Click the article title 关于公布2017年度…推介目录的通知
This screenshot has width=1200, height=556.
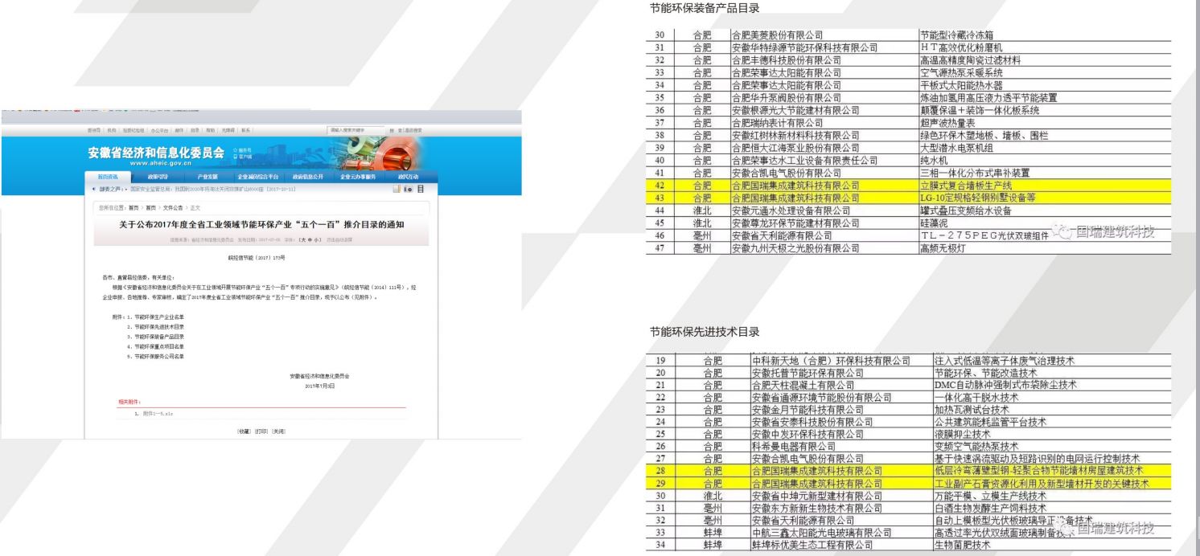[x=261, y=225]
